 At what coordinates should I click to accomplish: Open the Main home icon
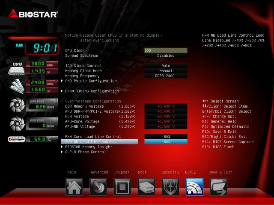(74, 187)
